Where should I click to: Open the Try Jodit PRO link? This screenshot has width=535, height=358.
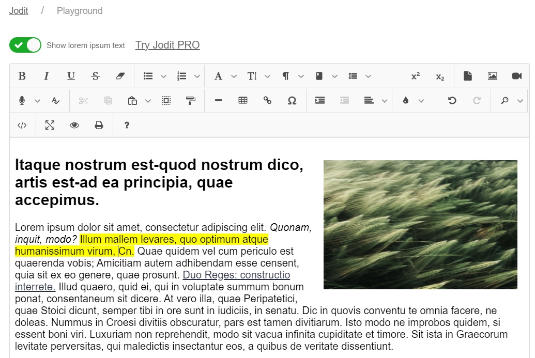coord(167,45)
